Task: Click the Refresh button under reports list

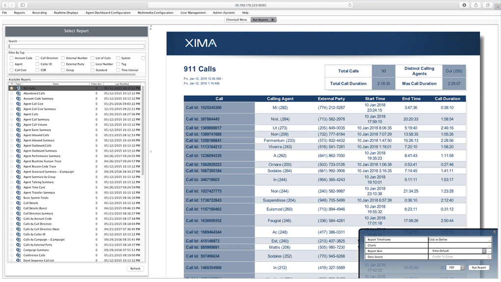Action: tap(135, 269)
